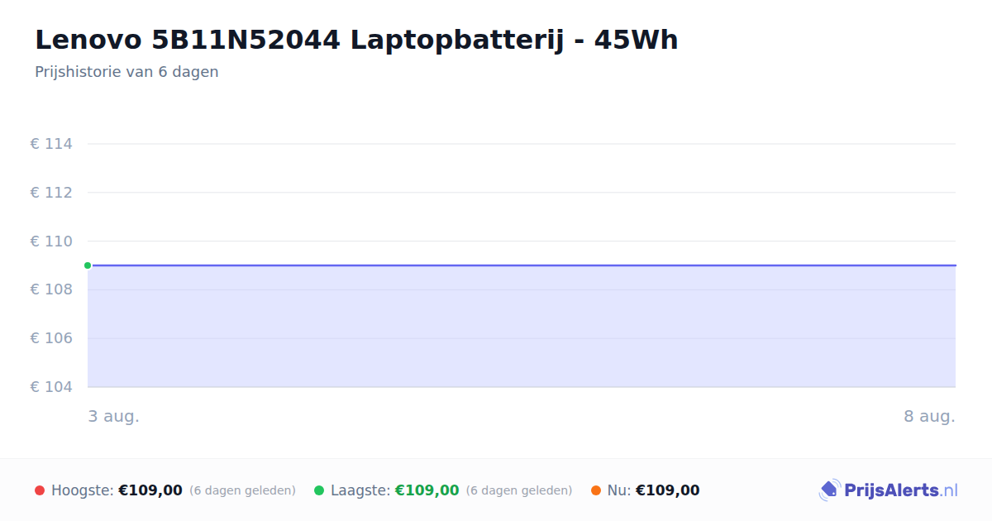The height and width of the screenshot is (521, 992).
Task: Click the € 114 y-axis label
Action: pyautogui.click(x=51, y=144)
